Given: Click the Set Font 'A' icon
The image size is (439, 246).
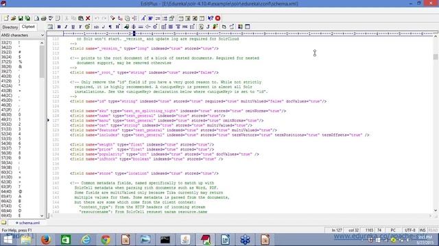Looking at the screenshot, I should [x=143, y=18].
